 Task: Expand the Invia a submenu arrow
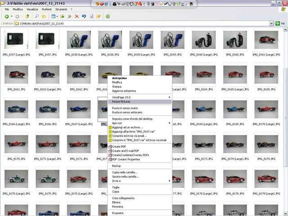click(170, 181)
